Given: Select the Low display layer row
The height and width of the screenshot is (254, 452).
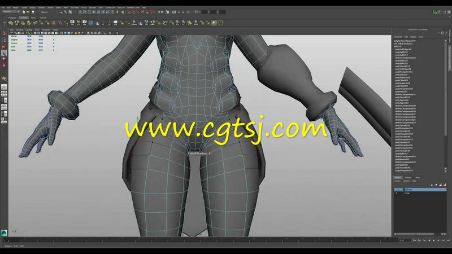Looking at the screenshot, I should pos(420,193).
